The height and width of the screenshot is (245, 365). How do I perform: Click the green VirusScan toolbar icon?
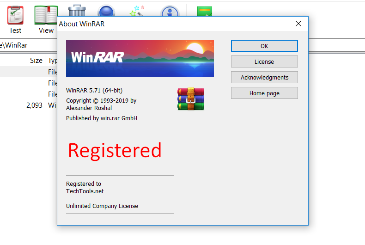(x=205, y=12)
